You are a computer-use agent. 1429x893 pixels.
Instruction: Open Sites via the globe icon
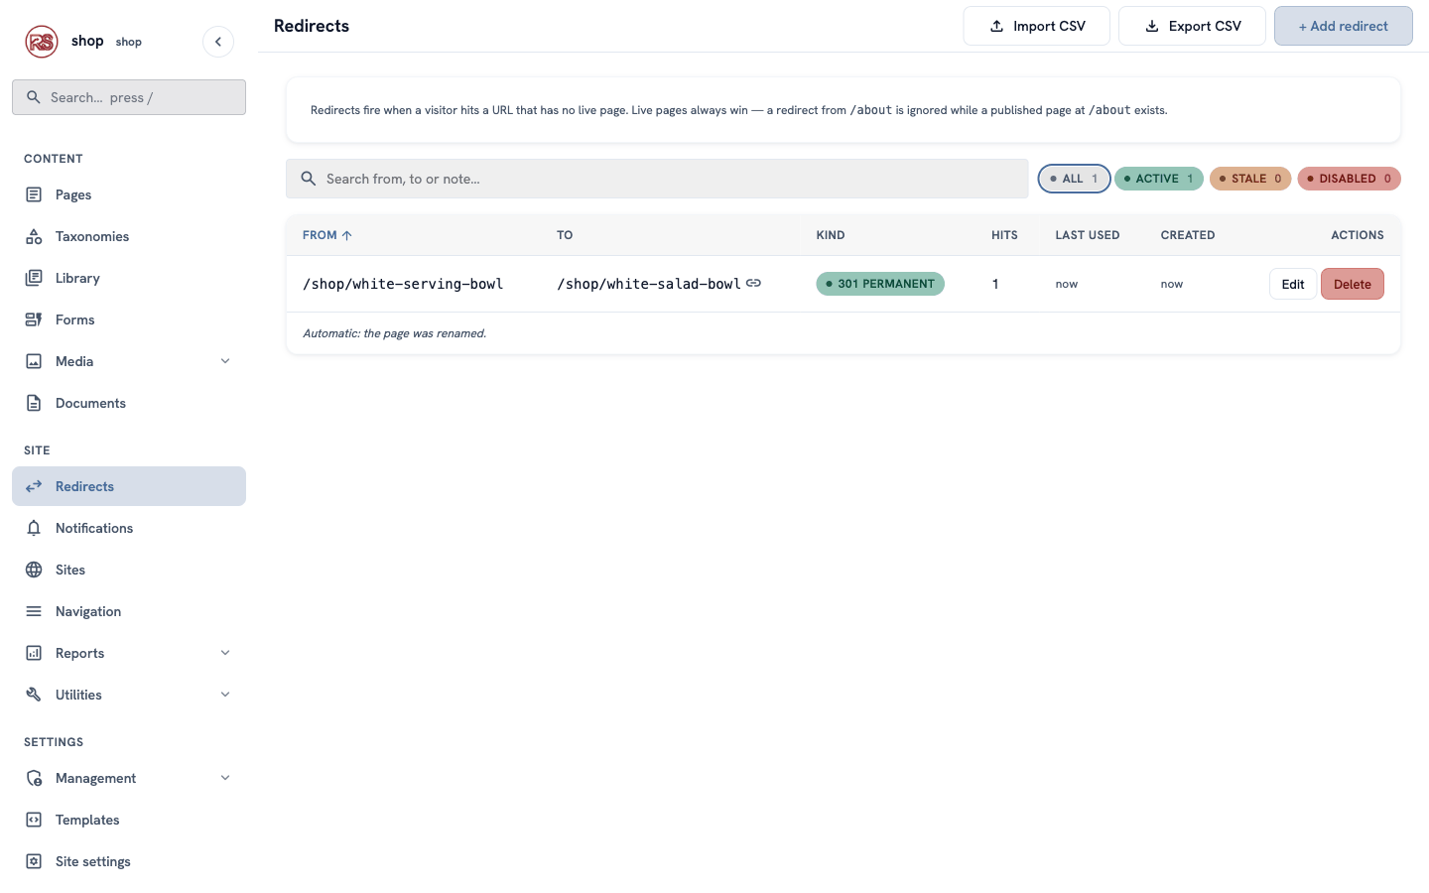(x=34, y=570)
